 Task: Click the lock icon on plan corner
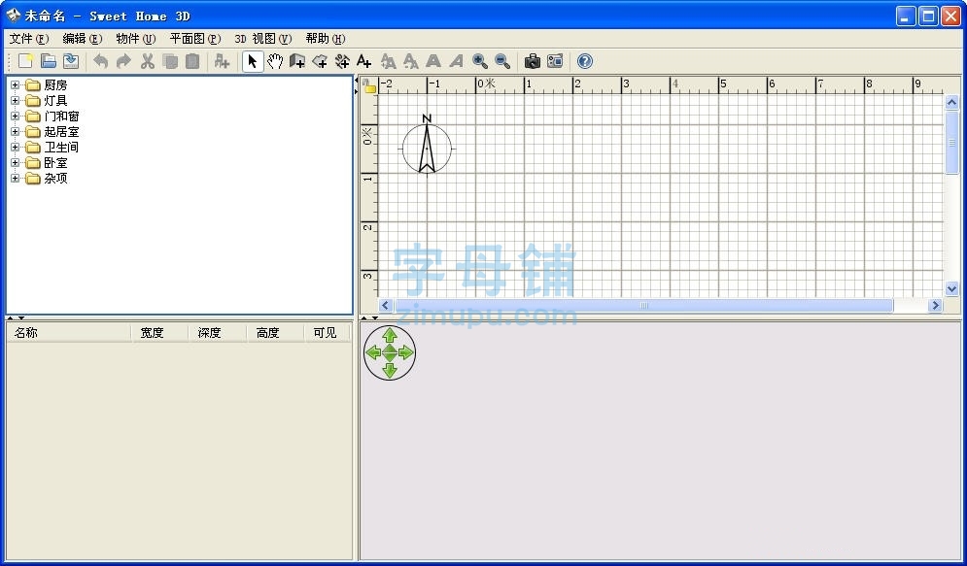point(368,85)
